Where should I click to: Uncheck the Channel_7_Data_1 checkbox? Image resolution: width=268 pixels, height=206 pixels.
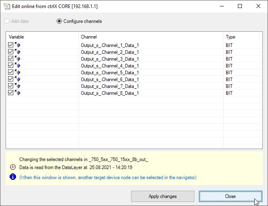pyautogui.click(x=10, y=86)
